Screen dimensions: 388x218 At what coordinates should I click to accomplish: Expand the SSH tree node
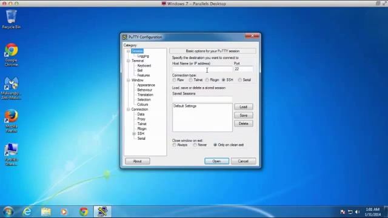coord(134,134)
